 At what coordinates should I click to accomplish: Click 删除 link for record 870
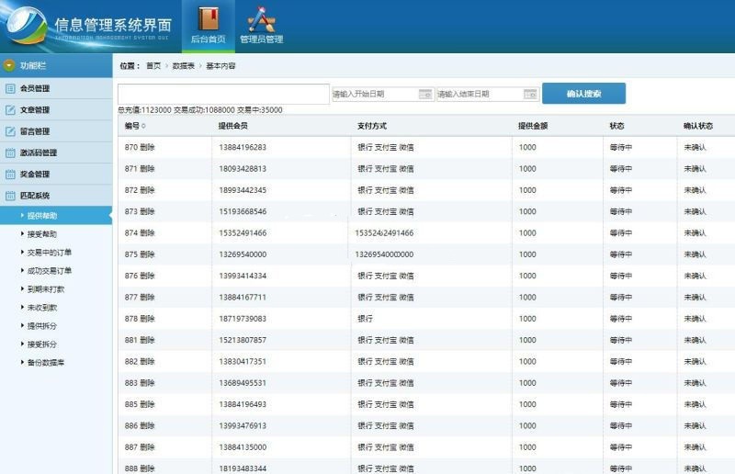tap(148, 147)
